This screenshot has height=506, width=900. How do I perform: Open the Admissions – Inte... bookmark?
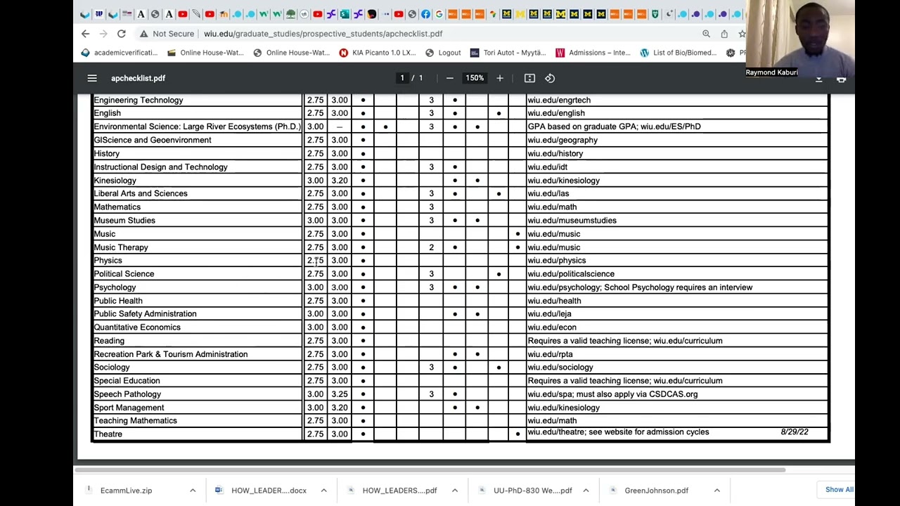click(593, 53)
